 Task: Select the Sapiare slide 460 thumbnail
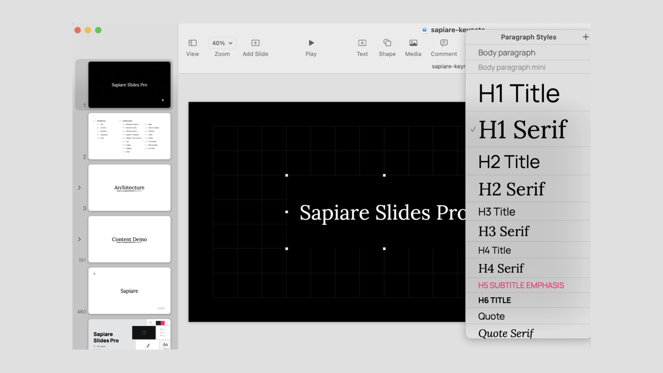[x=129, y=290]
